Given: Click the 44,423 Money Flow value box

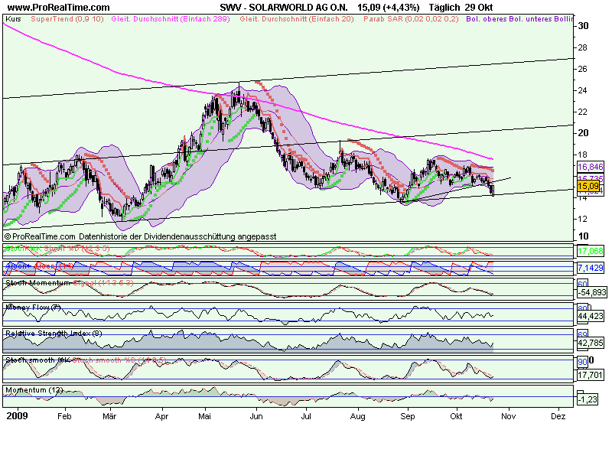Looking at the screenshot, I should tap(591, 316).
